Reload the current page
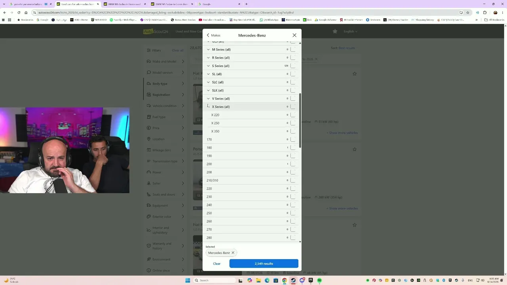507x285 pixels. tap(19, 12)
